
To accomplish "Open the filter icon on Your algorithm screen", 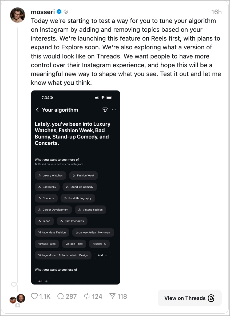I will (105, 110).
